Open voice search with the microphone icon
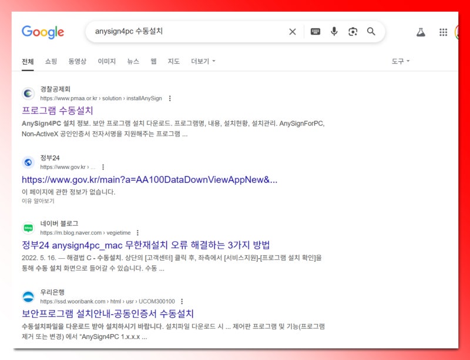This screenshot has width=470, height=360. click(334, 32)
